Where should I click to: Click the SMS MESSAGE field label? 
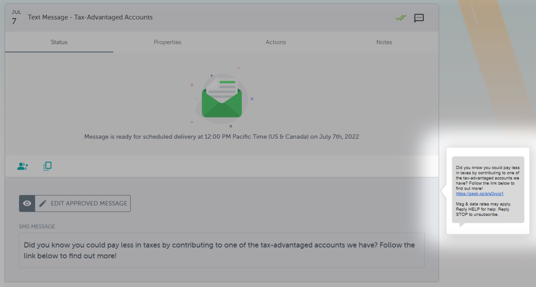point(37,226)
